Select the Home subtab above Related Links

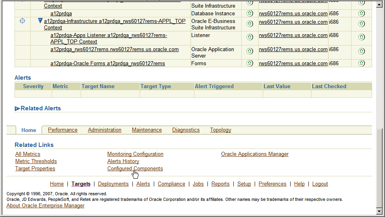point(29,130)
